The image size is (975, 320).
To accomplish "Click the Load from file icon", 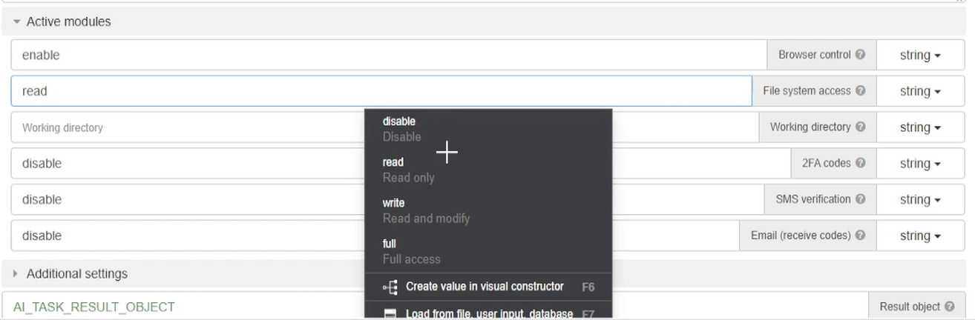I will tap(390, 315).
